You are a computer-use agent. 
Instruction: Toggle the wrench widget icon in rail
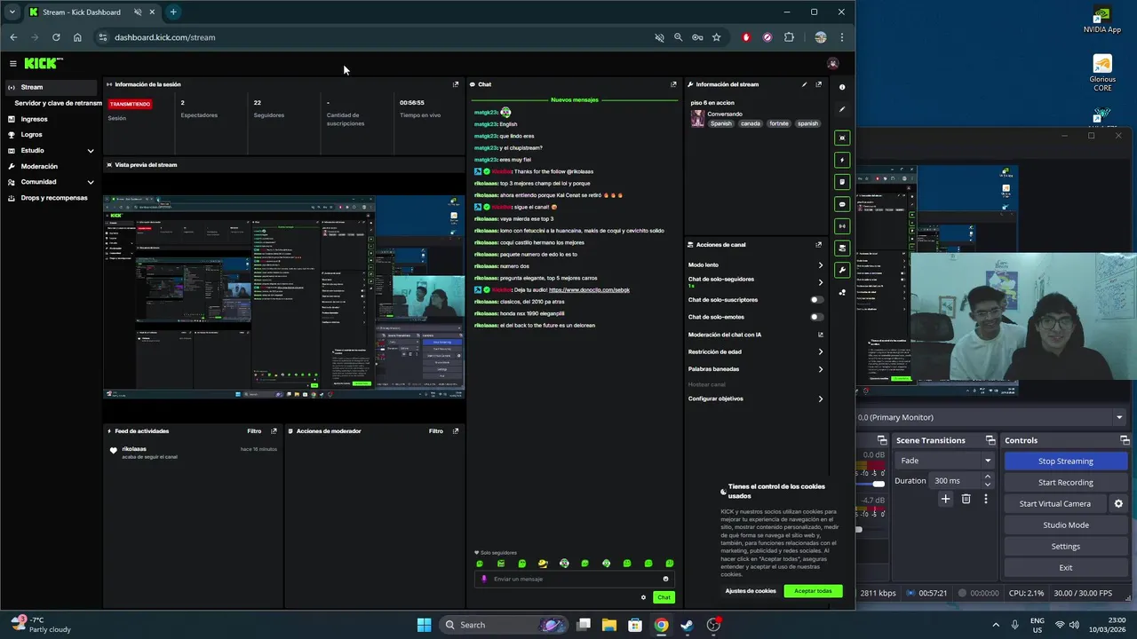click(x=842, y=270)
